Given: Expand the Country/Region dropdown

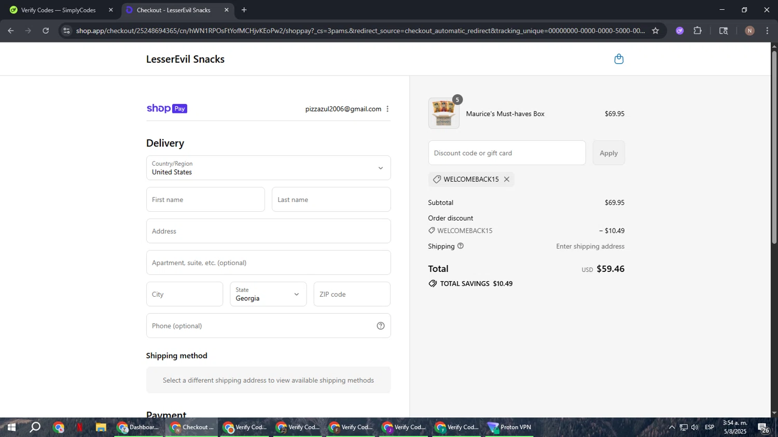Looking at the screenshot, I should click(268, 168).
